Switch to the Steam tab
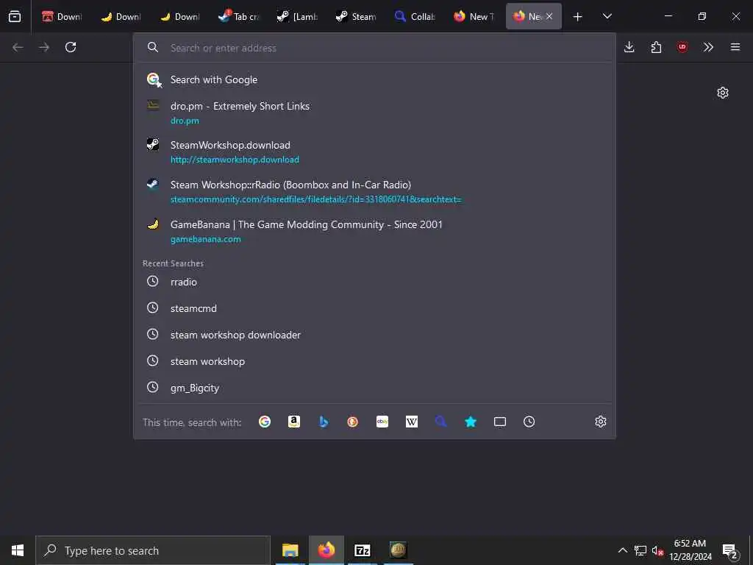This screenshot has width=753, height=565. 357,16
